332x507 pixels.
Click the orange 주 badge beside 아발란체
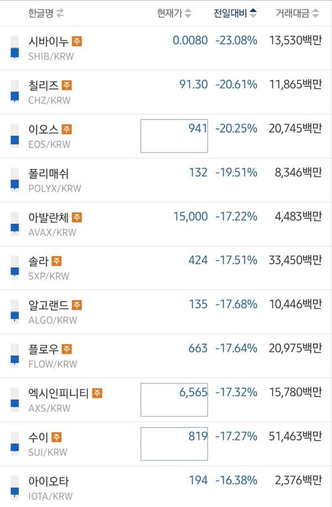[77, 217]
